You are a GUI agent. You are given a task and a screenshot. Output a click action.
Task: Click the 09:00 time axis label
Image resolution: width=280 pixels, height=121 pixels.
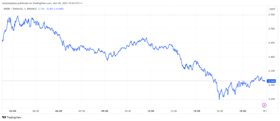pyautogui.click(x=105, y=111)
